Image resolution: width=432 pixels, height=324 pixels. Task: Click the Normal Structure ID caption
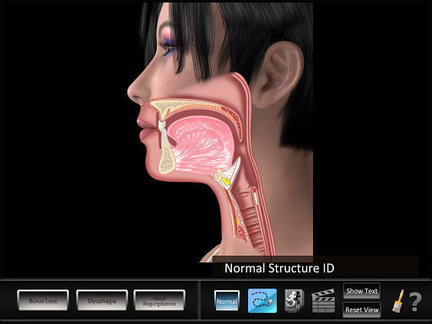click(279, 268)
